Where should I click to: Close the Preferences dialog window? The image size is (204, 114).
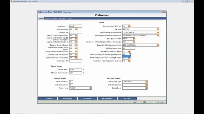(x=164, y=12)
